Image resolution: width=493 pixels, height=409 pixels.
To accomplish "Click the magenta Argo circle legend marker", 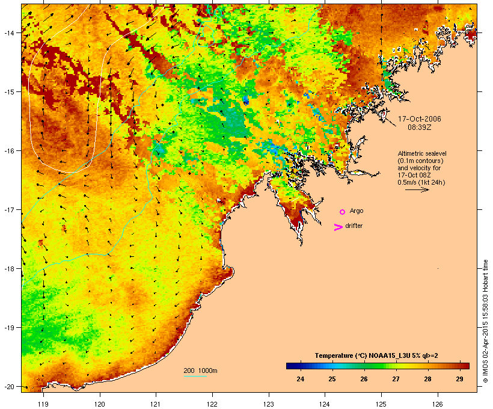I will pos(342,212).
